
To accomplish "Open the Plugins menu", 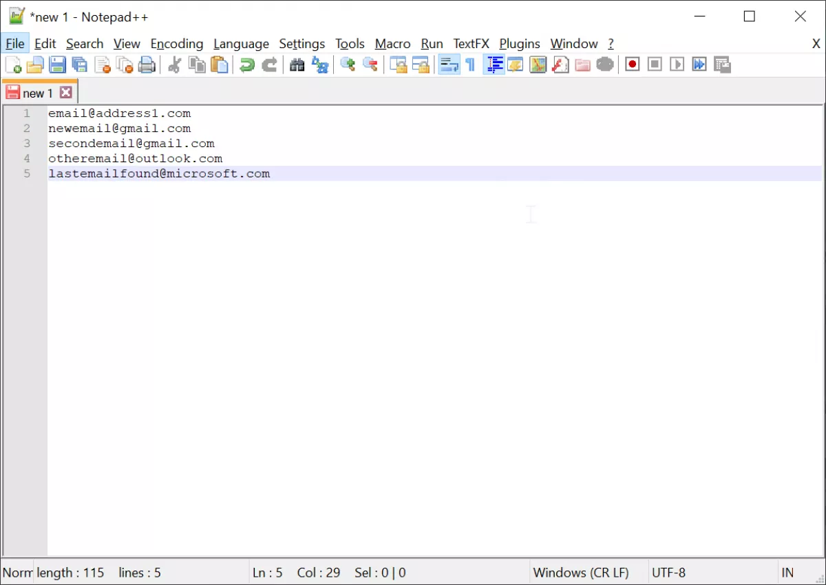I will point(519,43).
